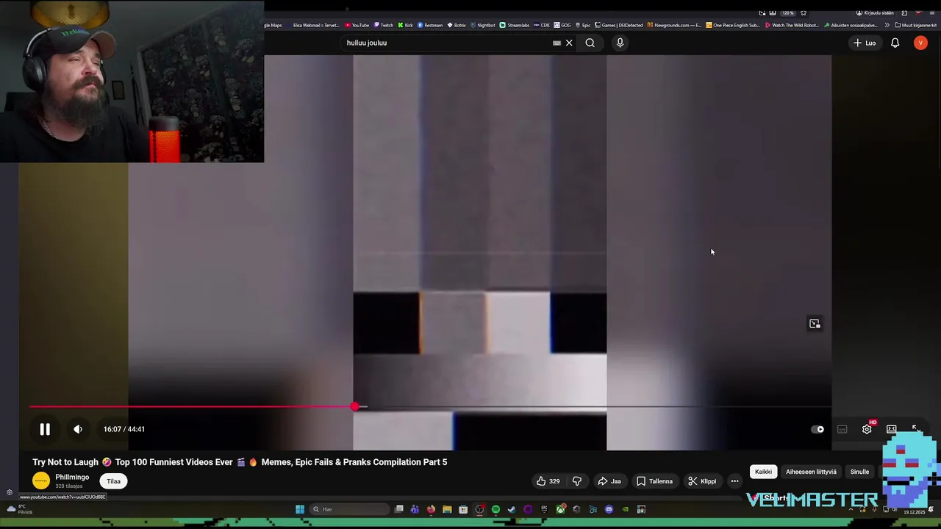Image resolution: width=941 pixels, height=529 pixels.
Task: Clear the search text with the X
Action: pyautogui.click(x=569, y=43)
